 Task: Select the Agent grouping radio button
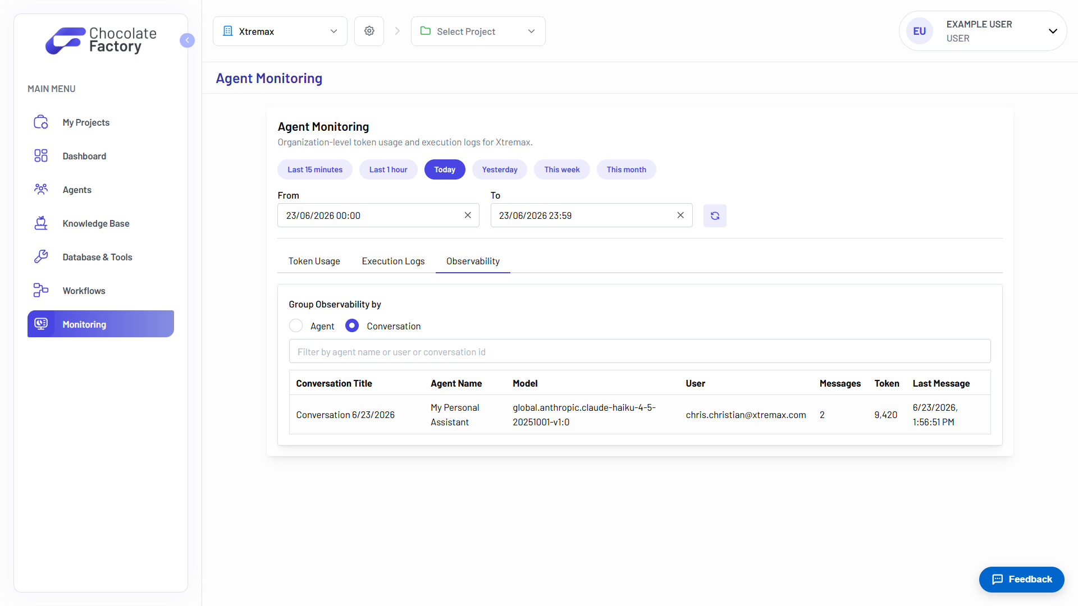296,326
